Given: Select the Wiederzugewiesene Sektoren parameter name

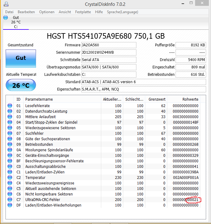Looking at the screenshot, I should pos(50,128).
